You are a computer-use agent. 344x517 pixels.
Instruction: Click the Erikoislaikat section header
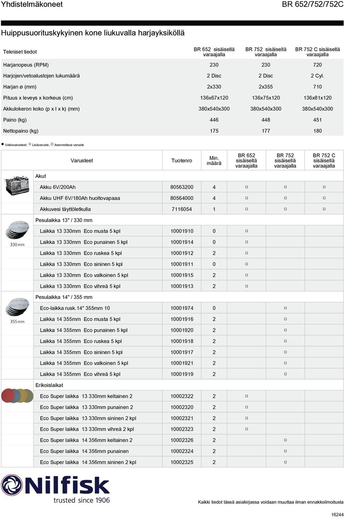49,385
